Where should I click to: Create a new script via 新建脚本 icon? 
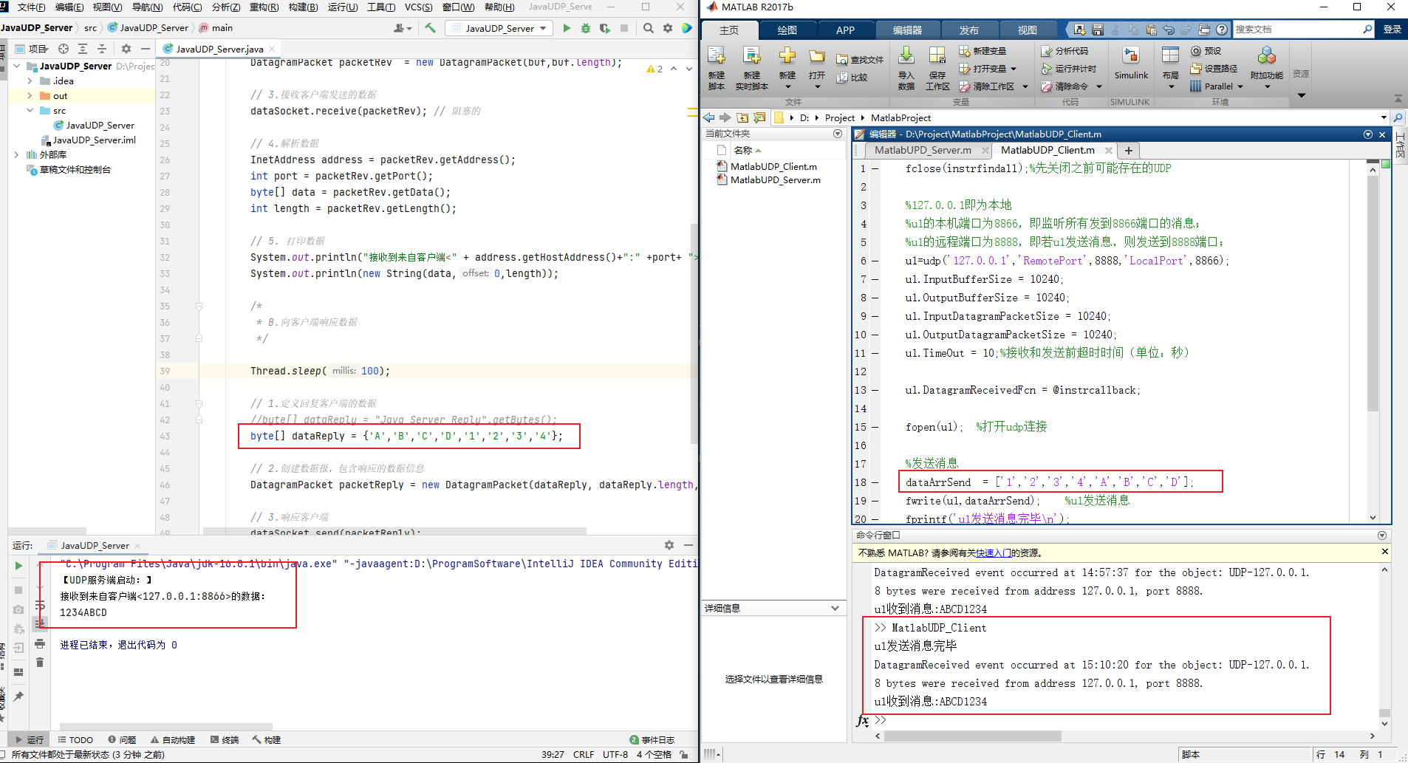[715, 65]
